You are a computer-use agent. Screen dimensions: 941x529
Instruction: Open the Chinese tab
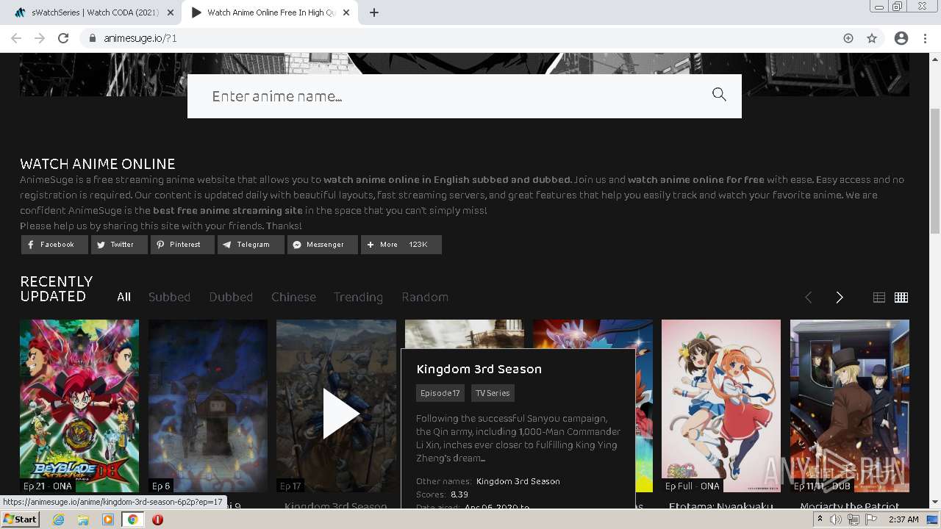[x=293, y=297]
